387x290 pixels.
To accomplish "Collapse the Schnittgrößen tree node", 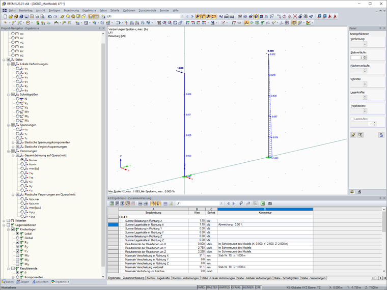I will tap(8, 95).
